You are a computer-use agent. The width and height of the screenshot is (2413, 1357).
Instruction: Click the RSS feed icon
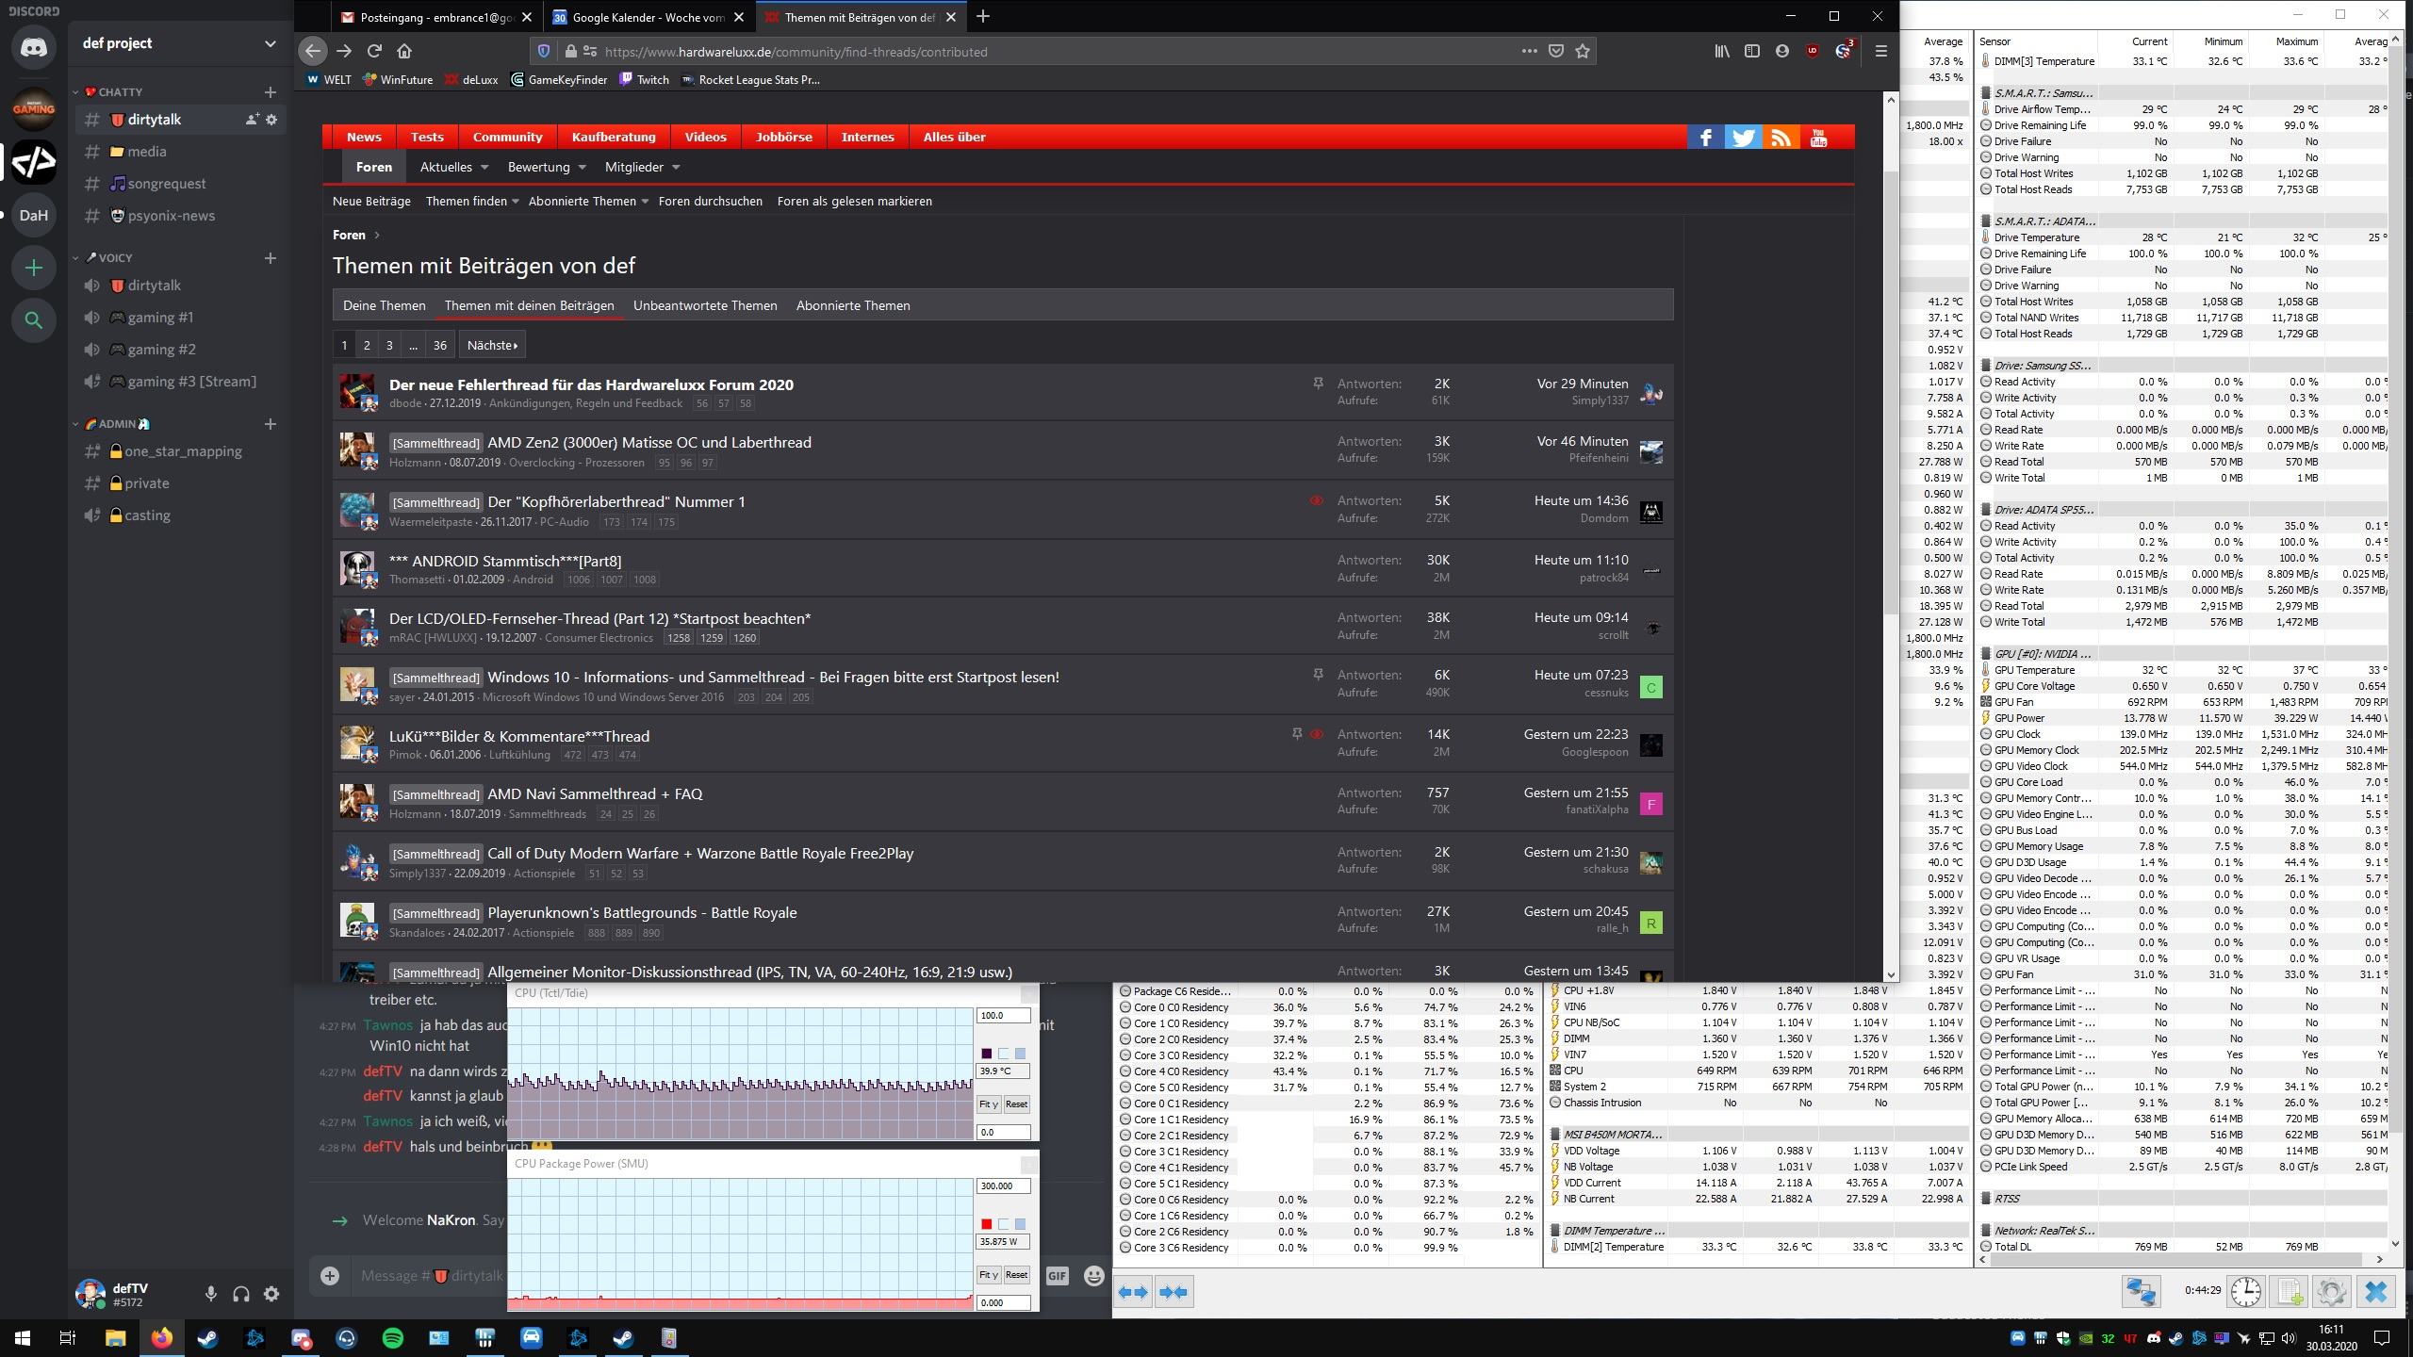(x=1781, y=138)
